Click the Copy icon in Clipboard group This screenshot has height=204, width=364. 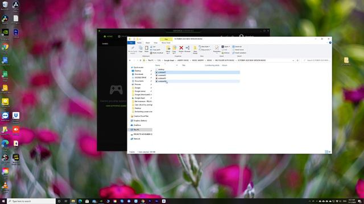(x=140, y=49)
